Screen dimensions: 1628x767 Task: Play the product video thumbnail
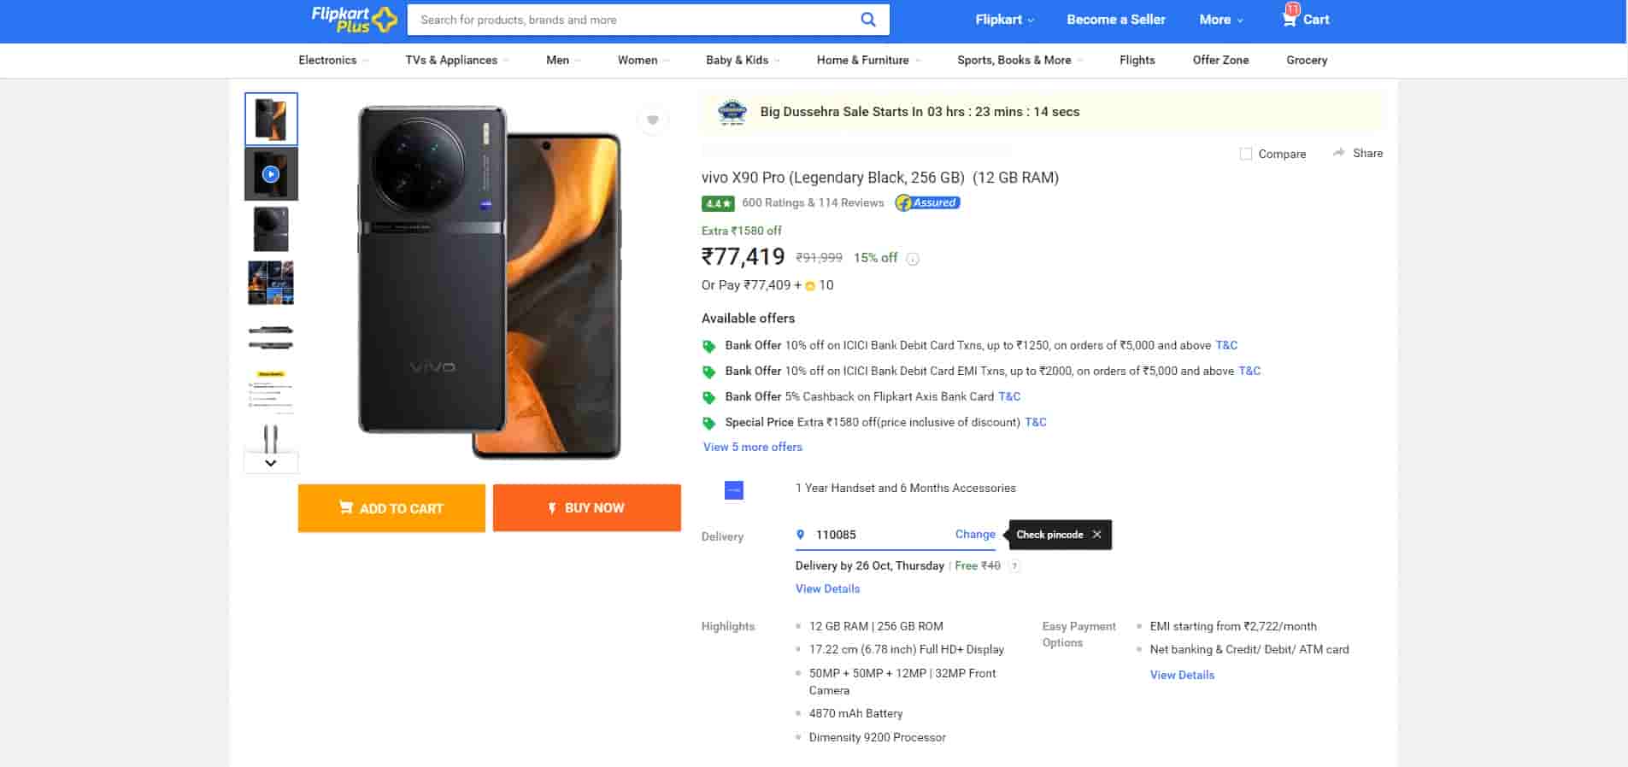pyautogui.click(x=271, y=174)
